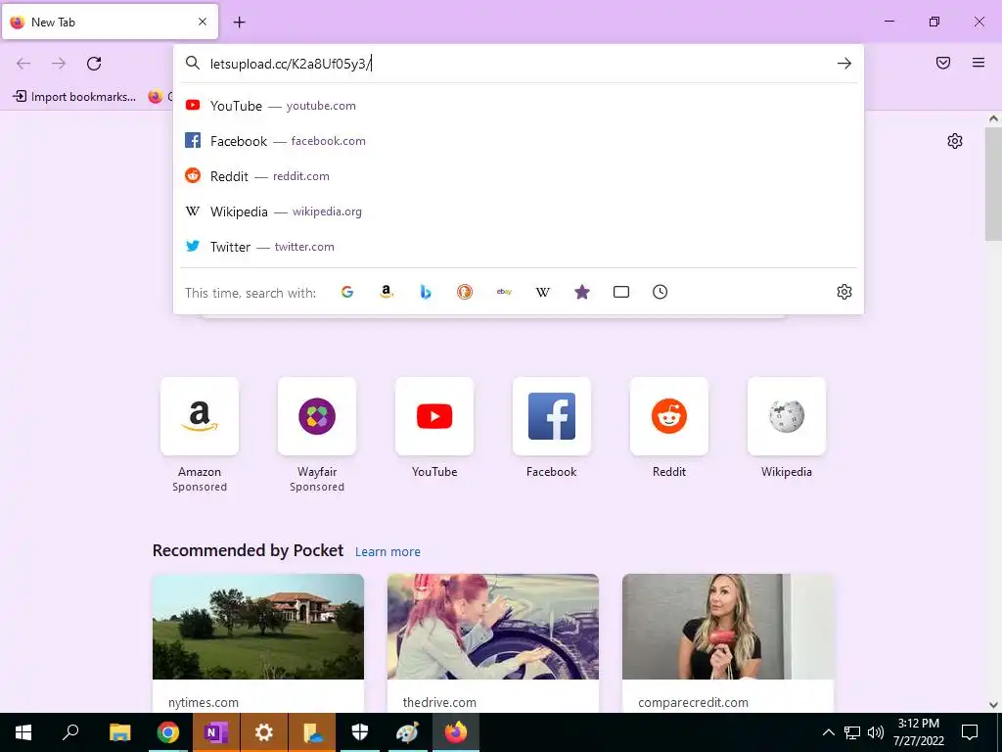Open Windows Settings from taskbar
The height and width of the screenshot is (752, 1002).
263,732
